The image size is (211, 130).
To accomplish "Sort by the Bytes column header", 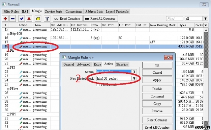I will pyautogui.click(x=186, y=25).
